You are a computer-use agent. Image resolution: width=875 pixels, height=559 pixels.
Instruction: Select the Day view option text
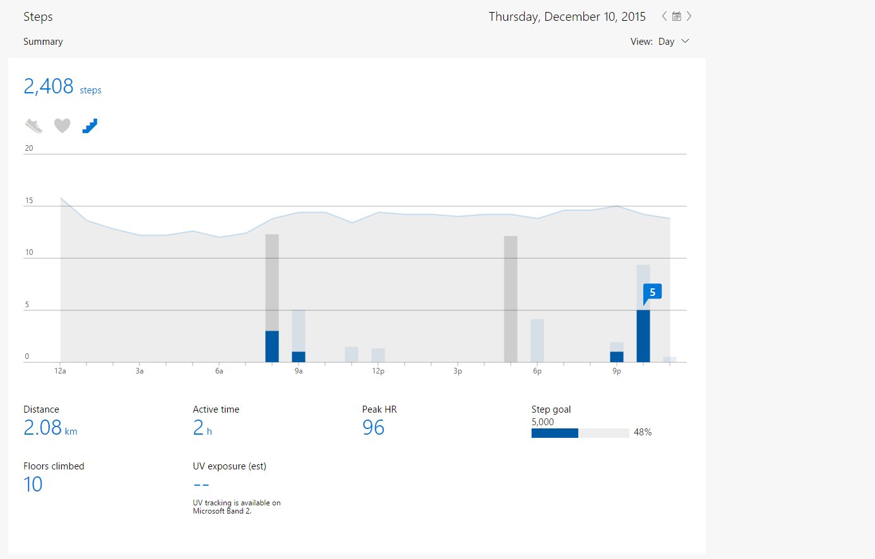click(666, 42)
